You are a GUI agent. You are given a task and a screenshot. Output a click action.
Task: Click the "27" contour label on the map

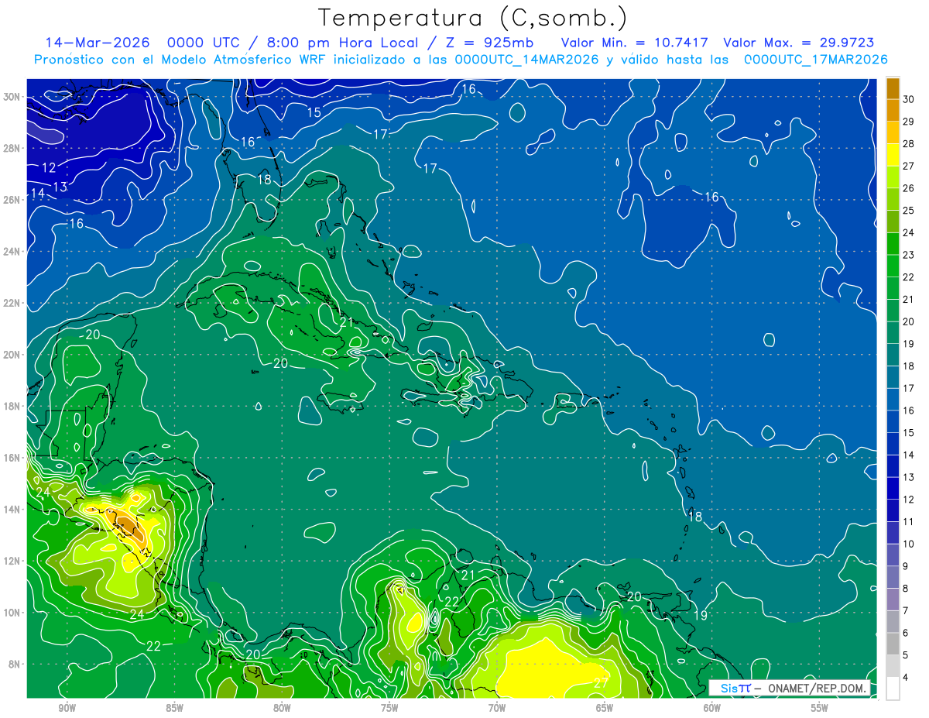point(601,682)
